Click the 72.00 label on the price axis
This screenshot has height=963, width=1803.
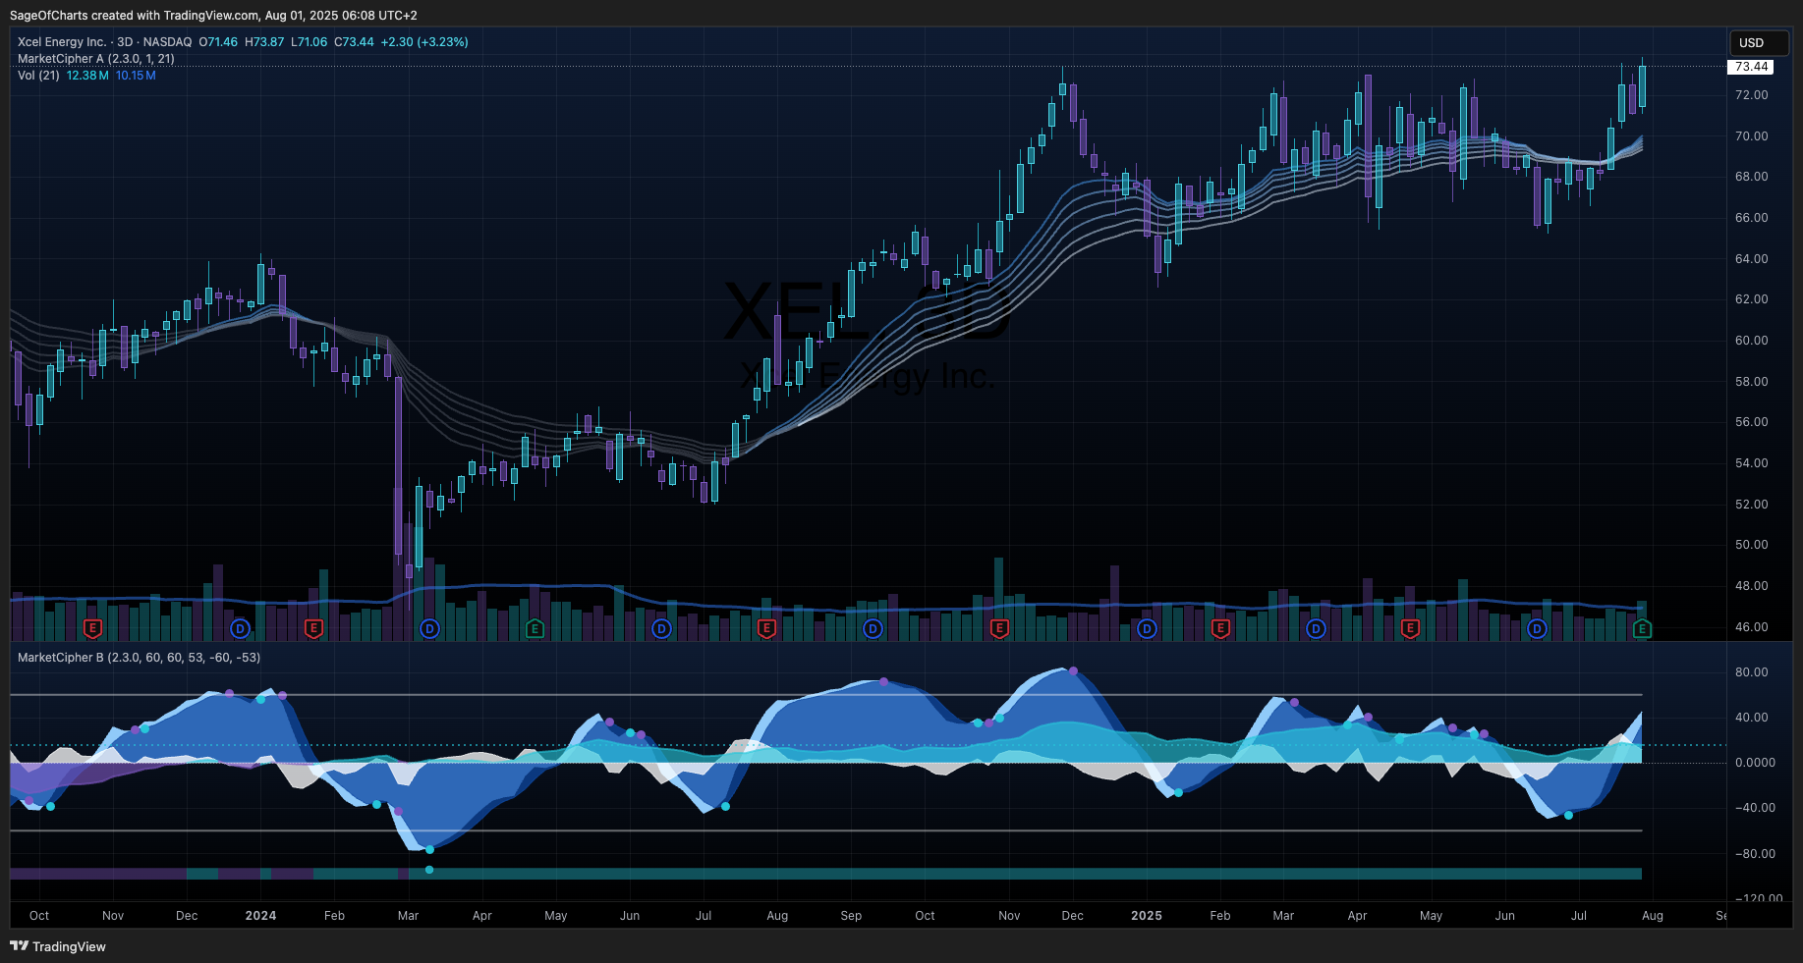(1751, 95)
